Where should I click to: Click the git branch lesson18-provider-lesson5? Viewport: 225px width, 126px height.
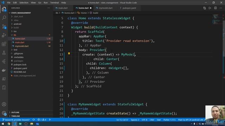pyautogui.click(x=16, y=120)
